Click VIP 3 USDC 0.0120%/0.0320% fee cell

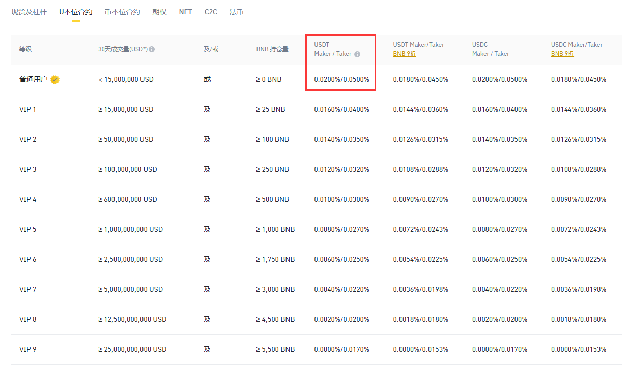(500, 169)
